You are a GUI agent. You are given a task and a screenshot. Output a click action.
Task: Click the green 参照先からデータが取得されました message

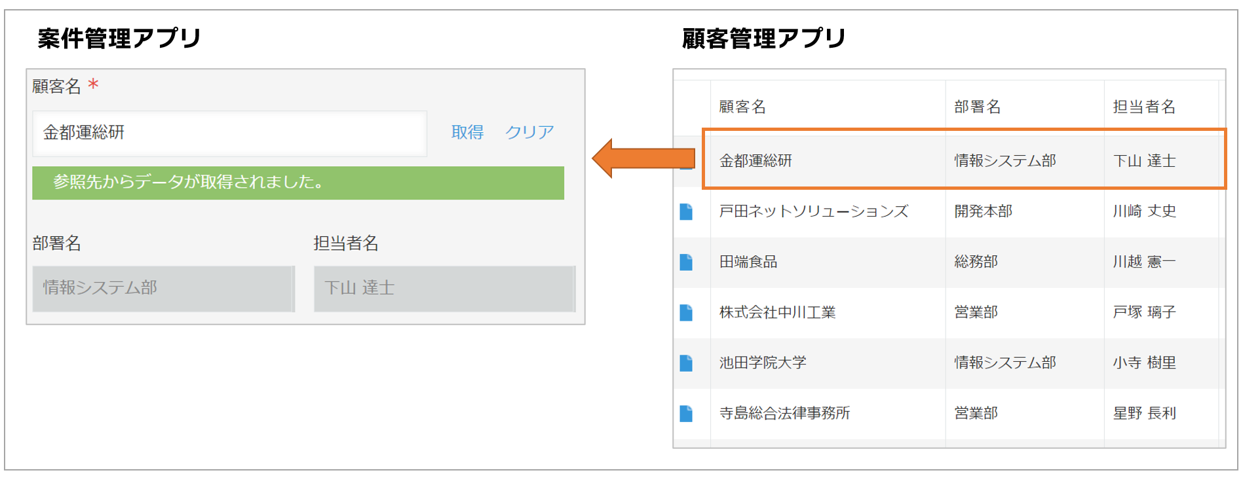point(298,183)
